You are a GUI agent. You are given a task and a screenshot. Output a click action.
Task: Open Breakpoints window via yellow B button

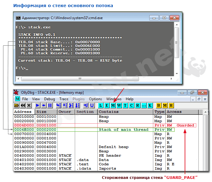point(159,105)
